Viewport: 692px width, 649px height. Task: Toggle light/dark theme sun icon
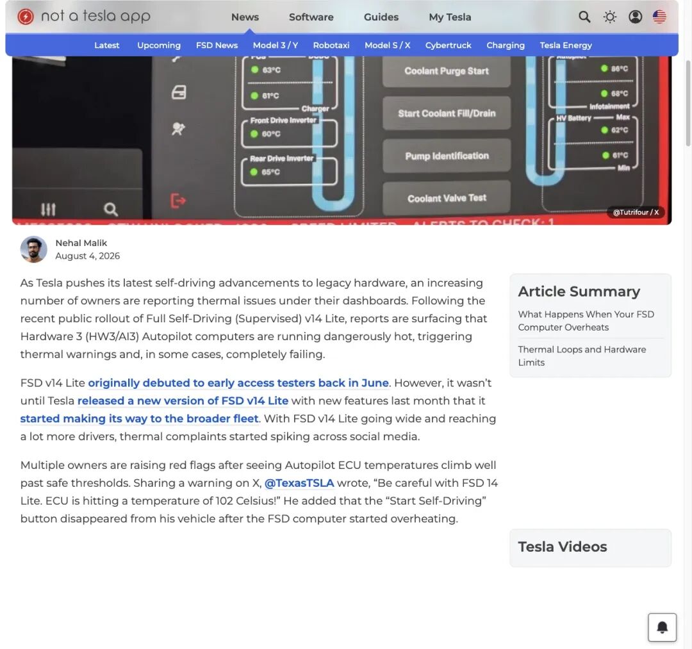[610, 17]
